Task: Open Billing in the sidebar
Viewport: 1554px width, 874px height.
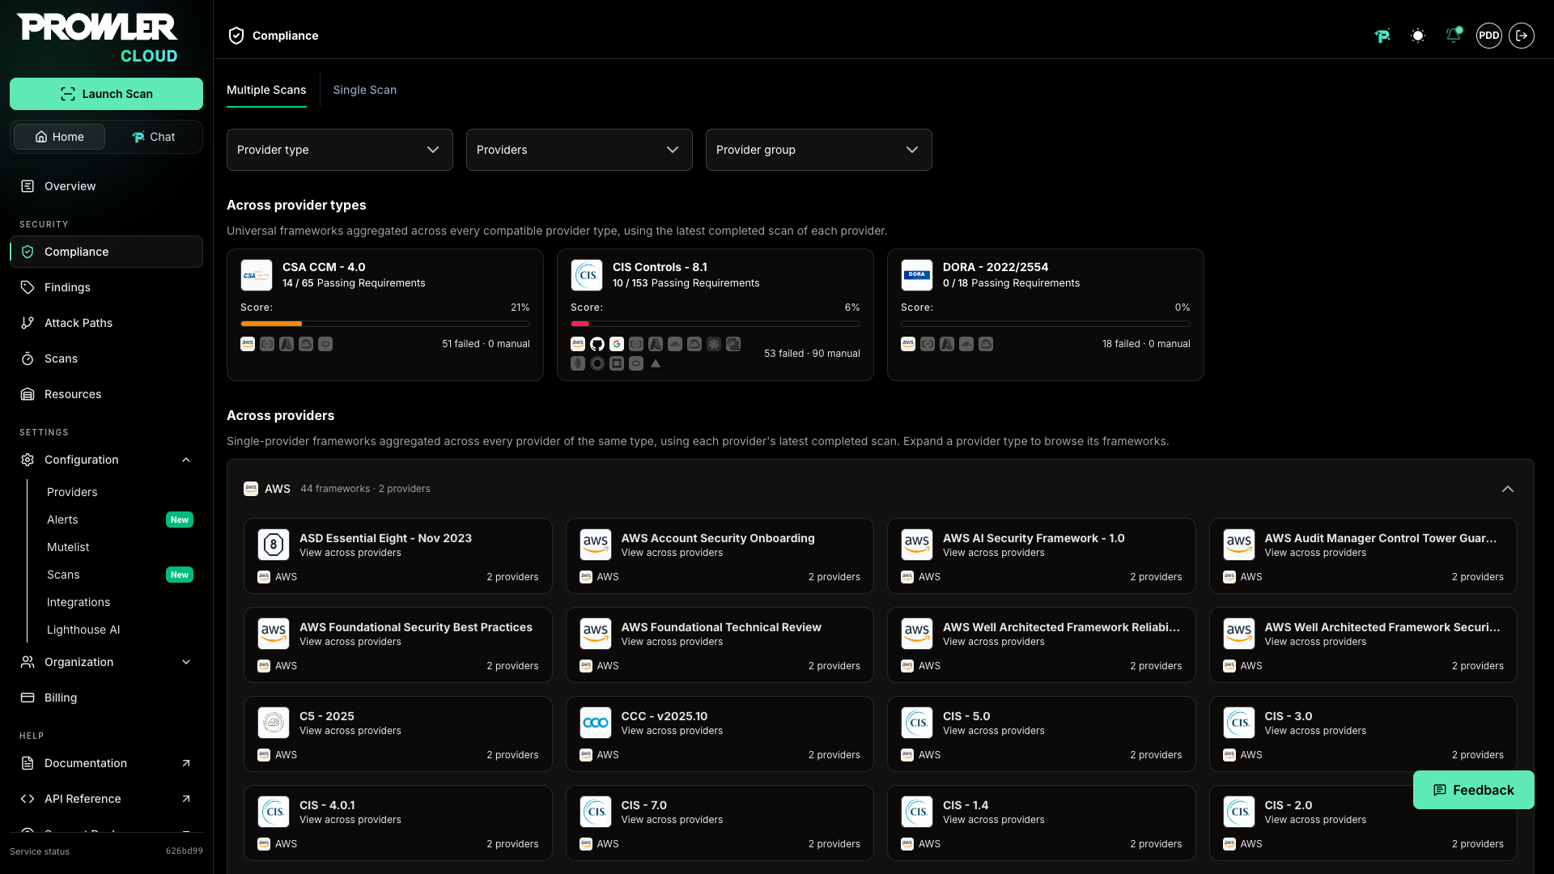Action: [x=106, y=698]
